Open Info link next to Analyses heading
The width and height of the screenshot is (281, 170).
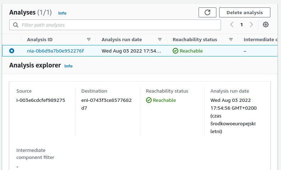tap(62, 13)
